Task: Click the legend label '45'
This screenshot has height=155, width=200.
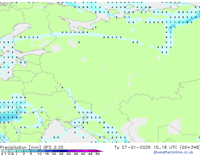Action: (x=90, y=154)
